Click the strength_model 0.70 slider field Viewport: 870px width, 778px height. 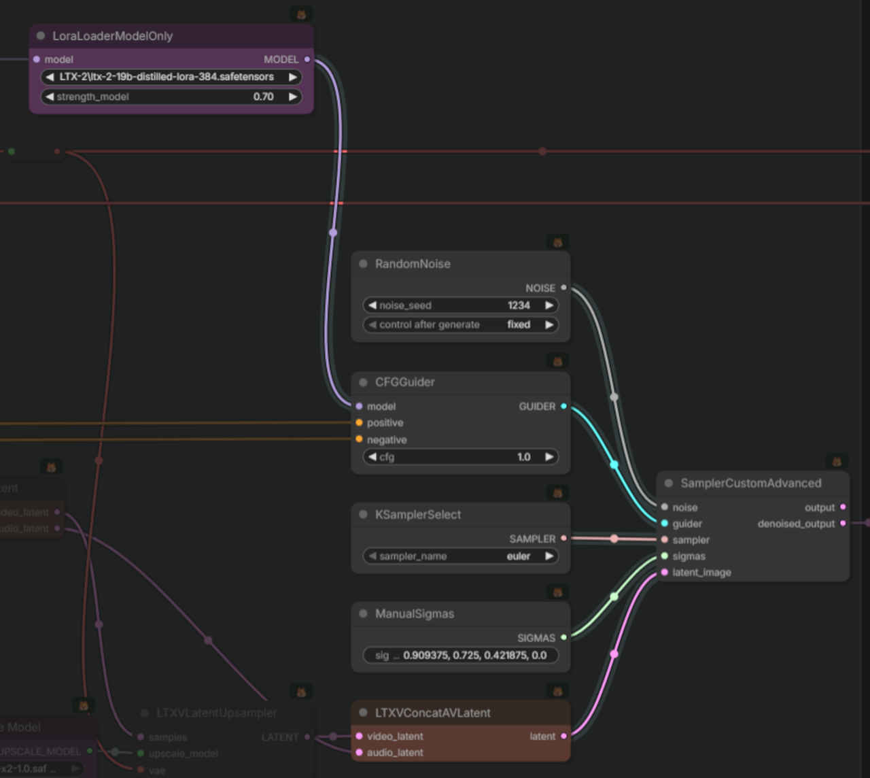tap(171, 97)
